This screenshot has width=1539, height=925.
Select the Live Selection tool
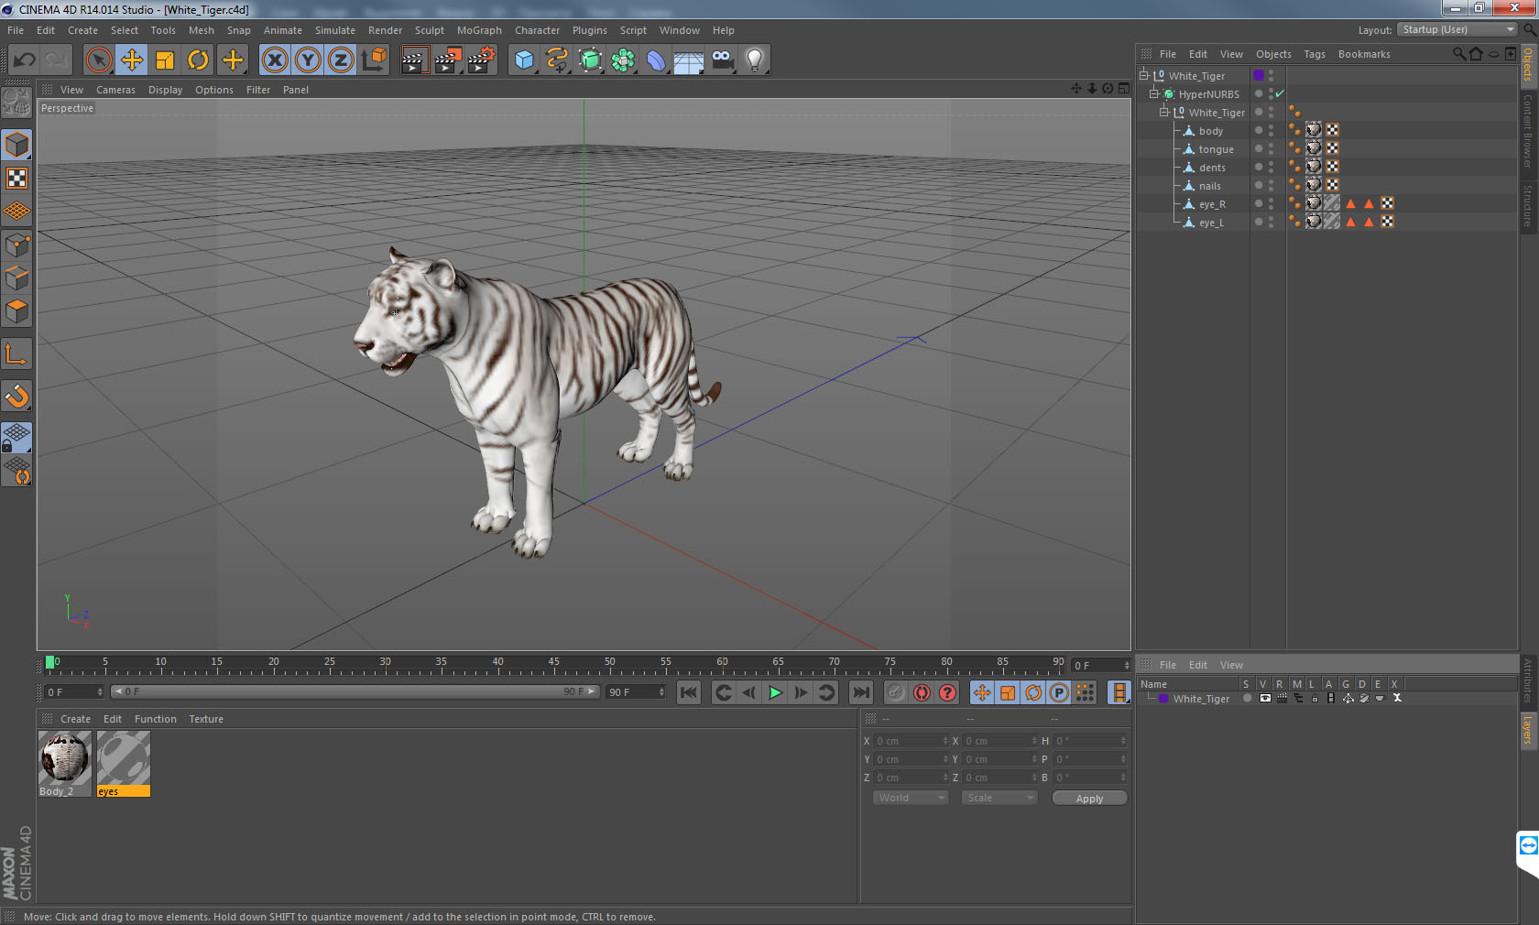[98, 60]
